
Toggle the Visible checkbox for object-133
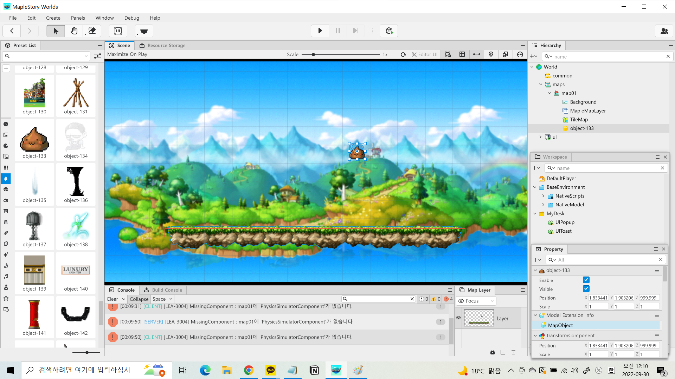[586, 289]
